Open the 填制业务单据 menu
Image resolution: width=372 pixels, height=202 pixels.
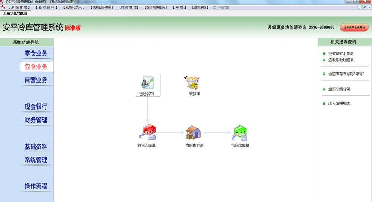coord(102,7)
